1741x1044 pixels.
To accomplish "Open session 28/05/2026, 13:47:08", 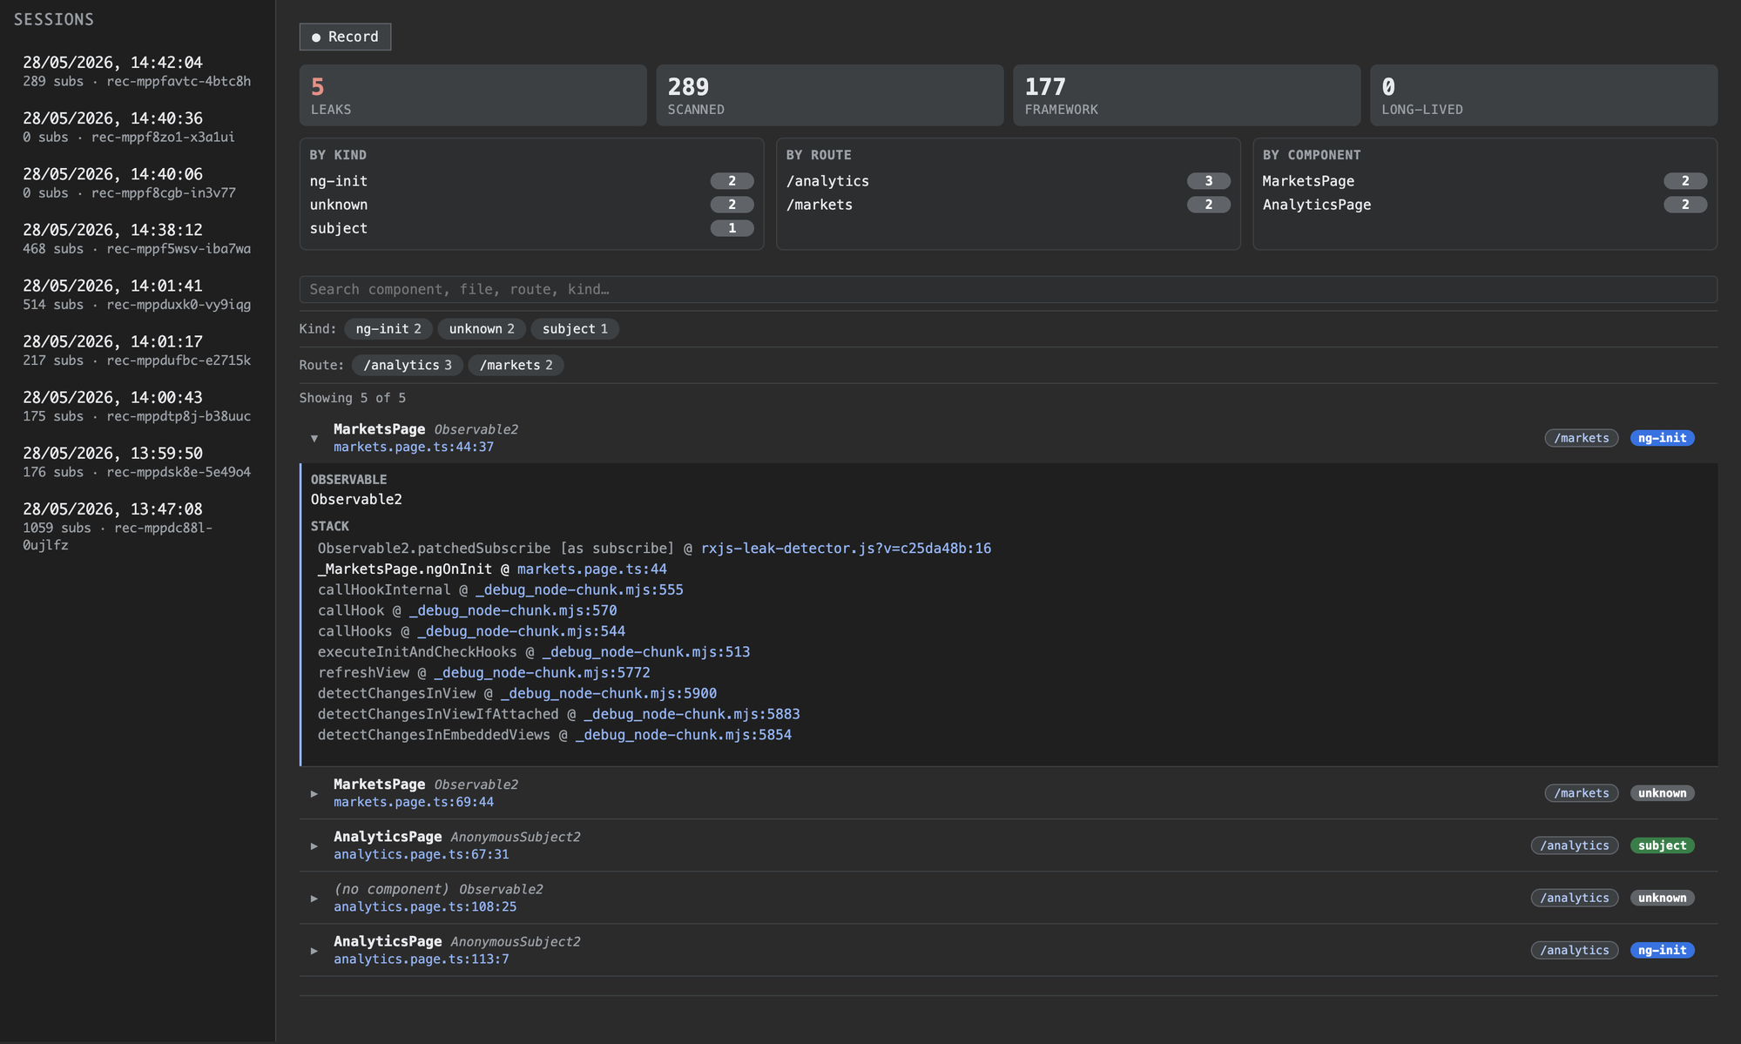I will [138, 526].
